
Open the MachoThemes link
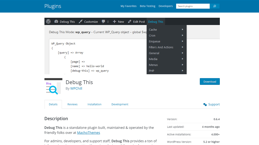coord(89,133)
